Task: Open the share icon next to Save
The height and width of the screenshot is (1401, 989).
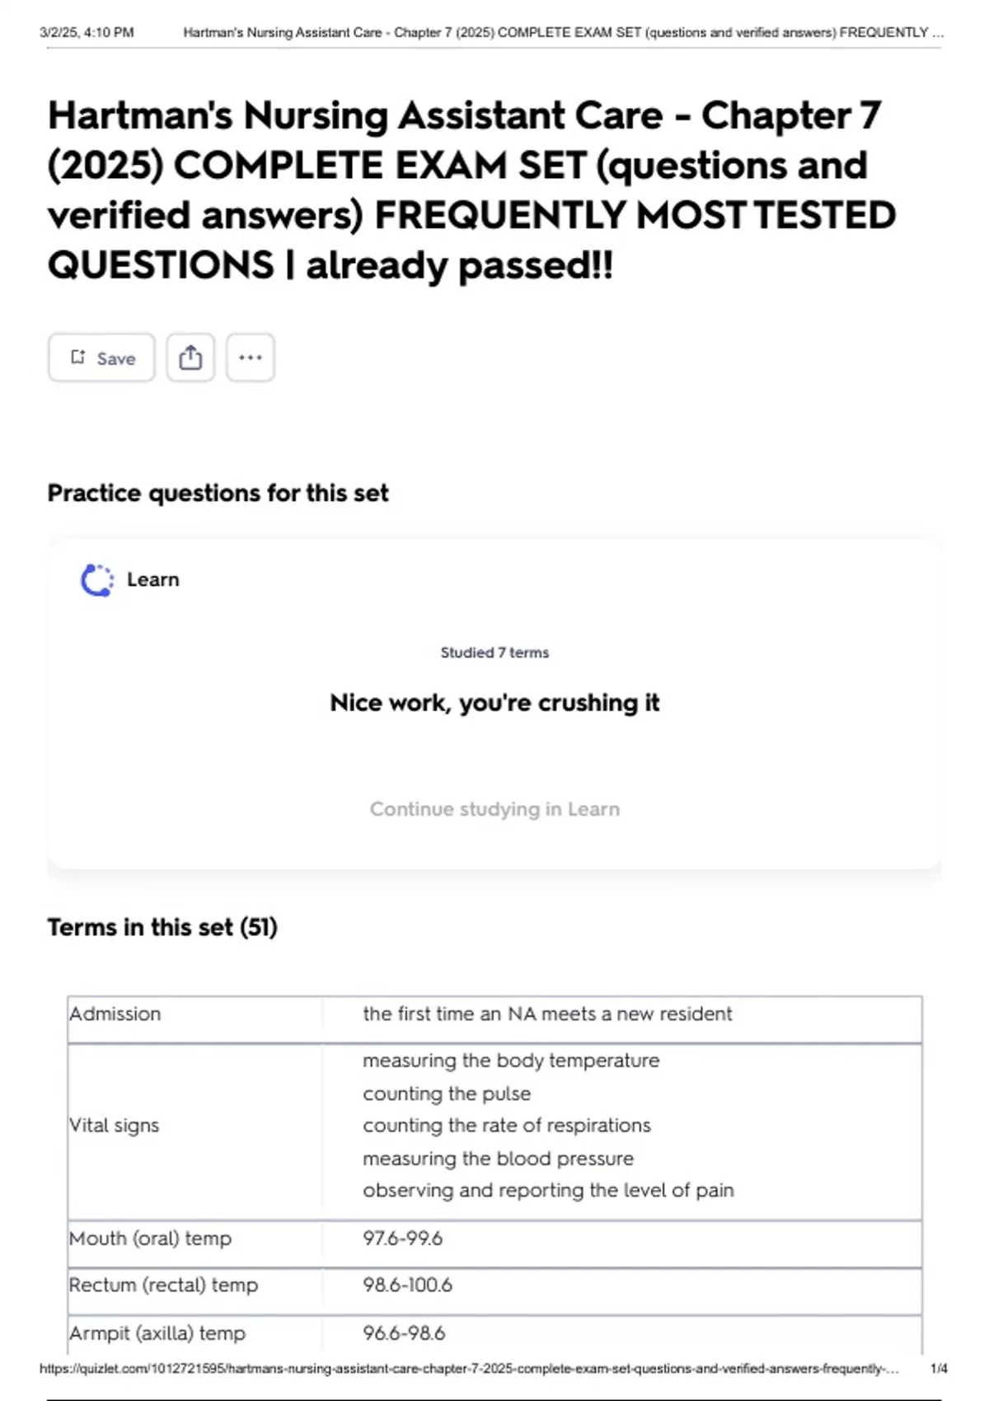Action: click(x=190, y=358)
